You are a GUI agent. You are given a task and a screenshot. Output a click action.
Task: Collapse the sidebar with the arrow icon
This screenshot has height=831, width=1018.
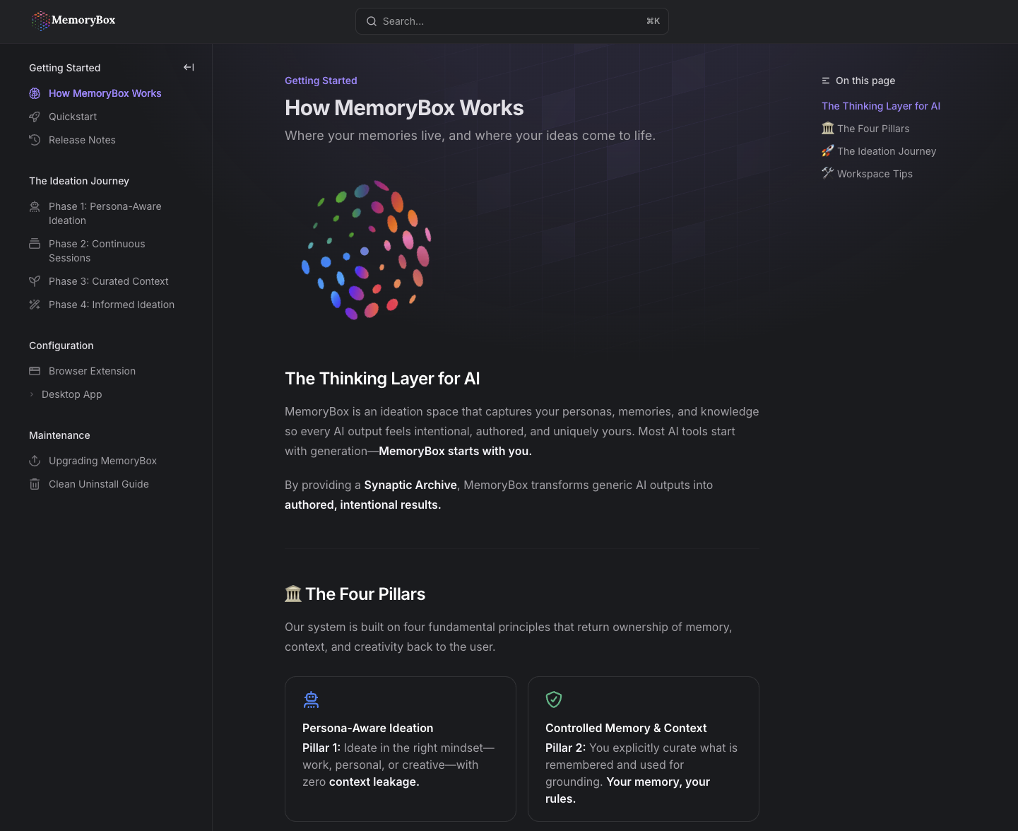point(189,67)
